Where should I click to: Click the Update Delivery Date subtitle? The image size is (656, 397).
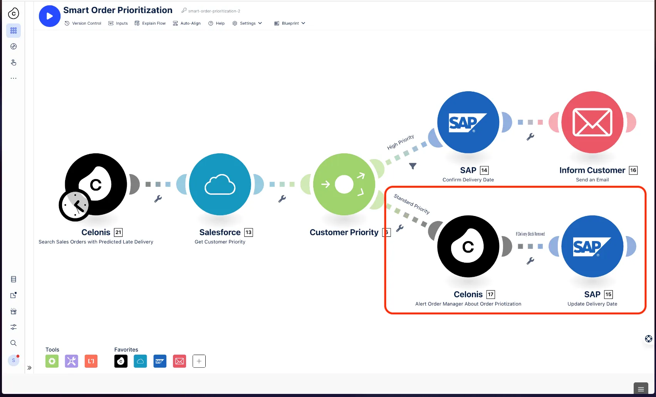(x=592, y=304)
